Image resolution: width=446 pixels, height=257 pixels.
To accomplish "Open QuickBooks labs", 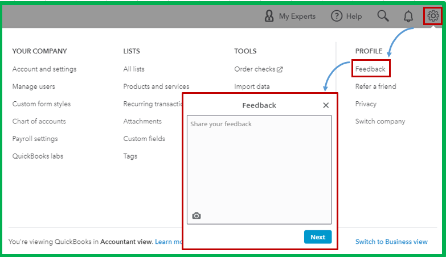I will click(38, 156).
